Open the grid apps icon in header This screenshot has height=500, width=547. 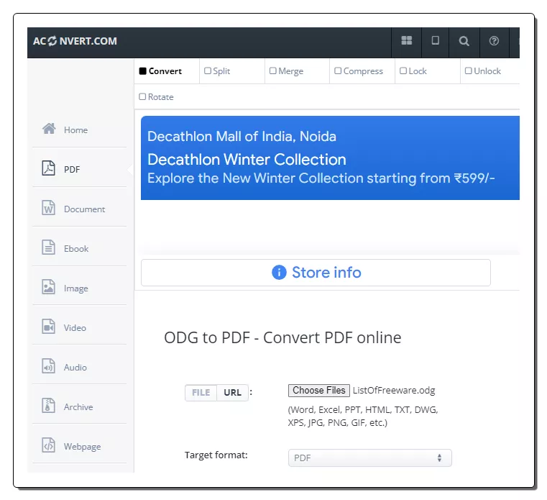click(x=406, y=41)
